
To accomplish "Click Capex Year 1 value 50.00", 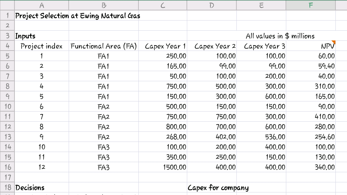I will click(x=163, y=76).
